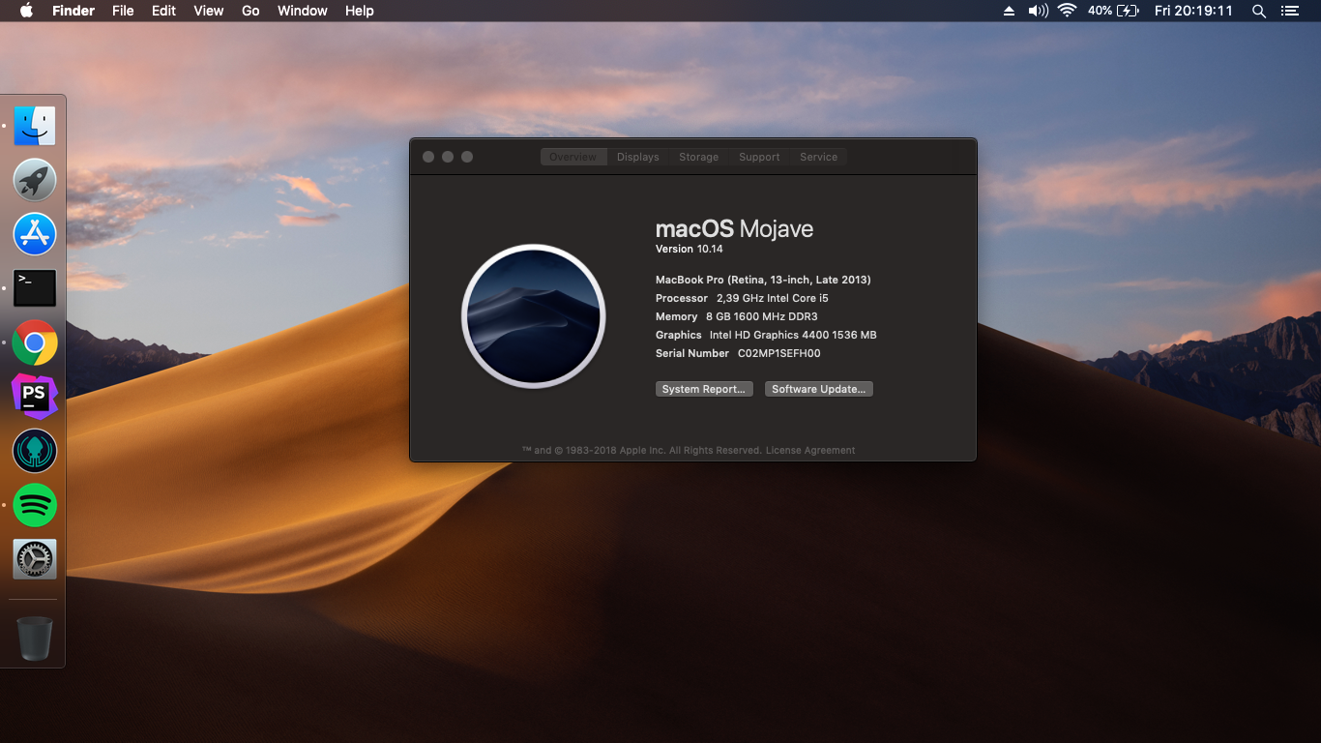Click the eject icon in menu bar

pos(1009,11)
